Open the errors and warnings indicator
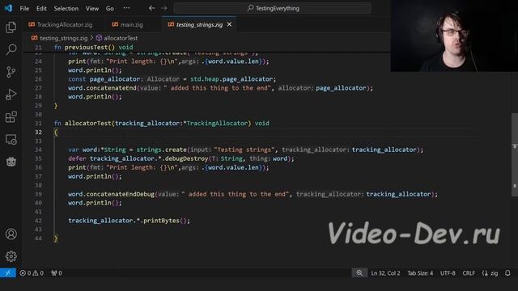Viewport: 518px width, 291px height. 32,273
